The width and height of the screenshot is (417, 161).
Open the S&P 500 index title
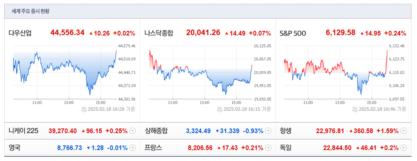pyautogui.click(x=293, y=33)
